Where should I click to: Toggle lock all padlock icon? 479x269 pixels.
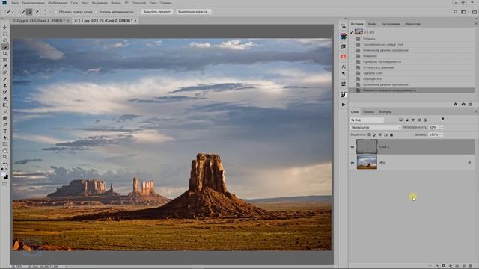click(391, 134)
